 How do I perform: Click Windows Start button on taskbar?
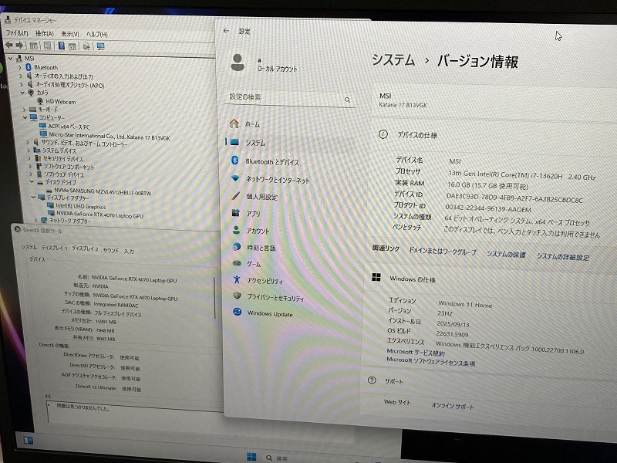(251, 457)
